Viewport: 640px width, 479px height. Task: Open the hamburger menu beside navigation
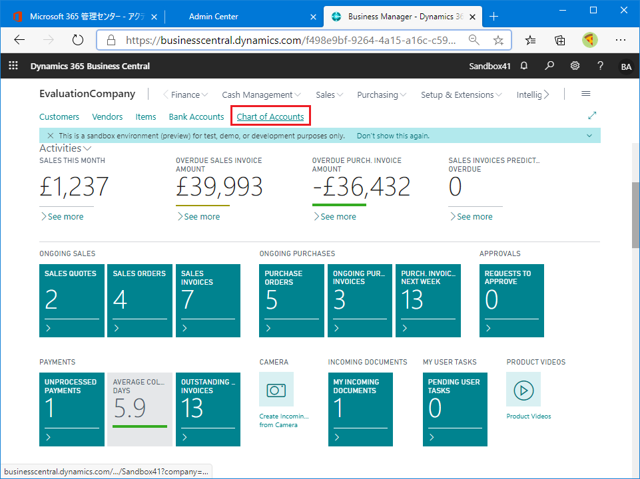(x=585, y=94)
